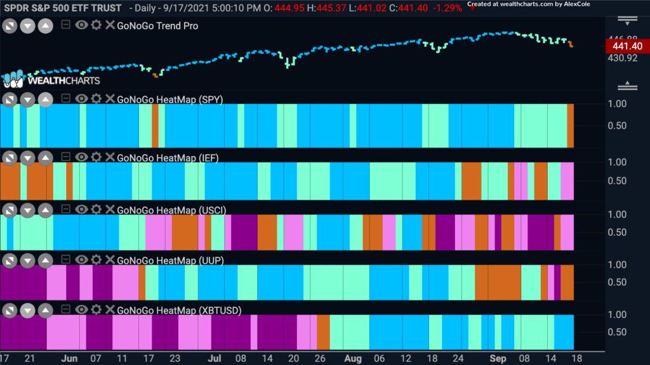Screen dimensions: 650x365
Task: Click the GoNoGo HeatMap (SPY) label
Action: coord(170,99)
